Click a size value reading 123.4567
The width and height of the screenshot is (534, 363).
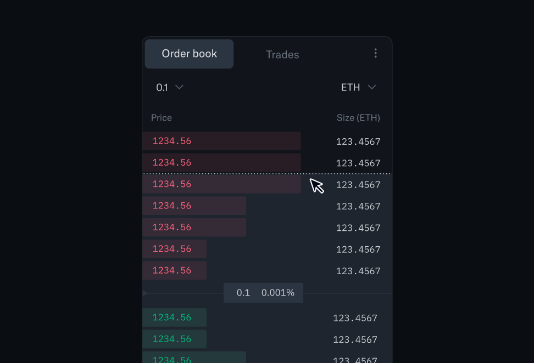coord(358,141)
